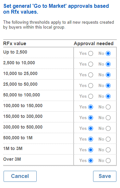Save the approval thresholds
Viewport: 120px width, 188px height.
(105, 176)
